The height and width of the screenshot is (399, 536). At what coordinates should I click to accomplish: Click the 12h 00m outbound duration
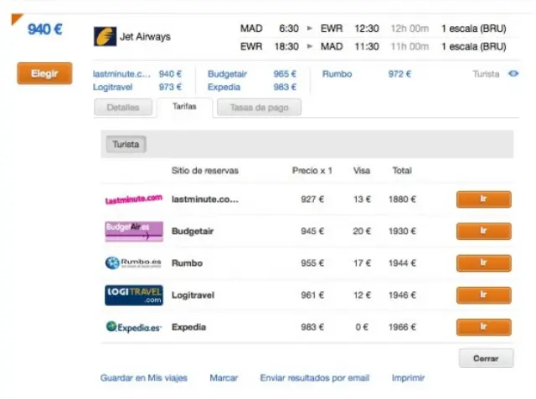click(x=410, y=28)
